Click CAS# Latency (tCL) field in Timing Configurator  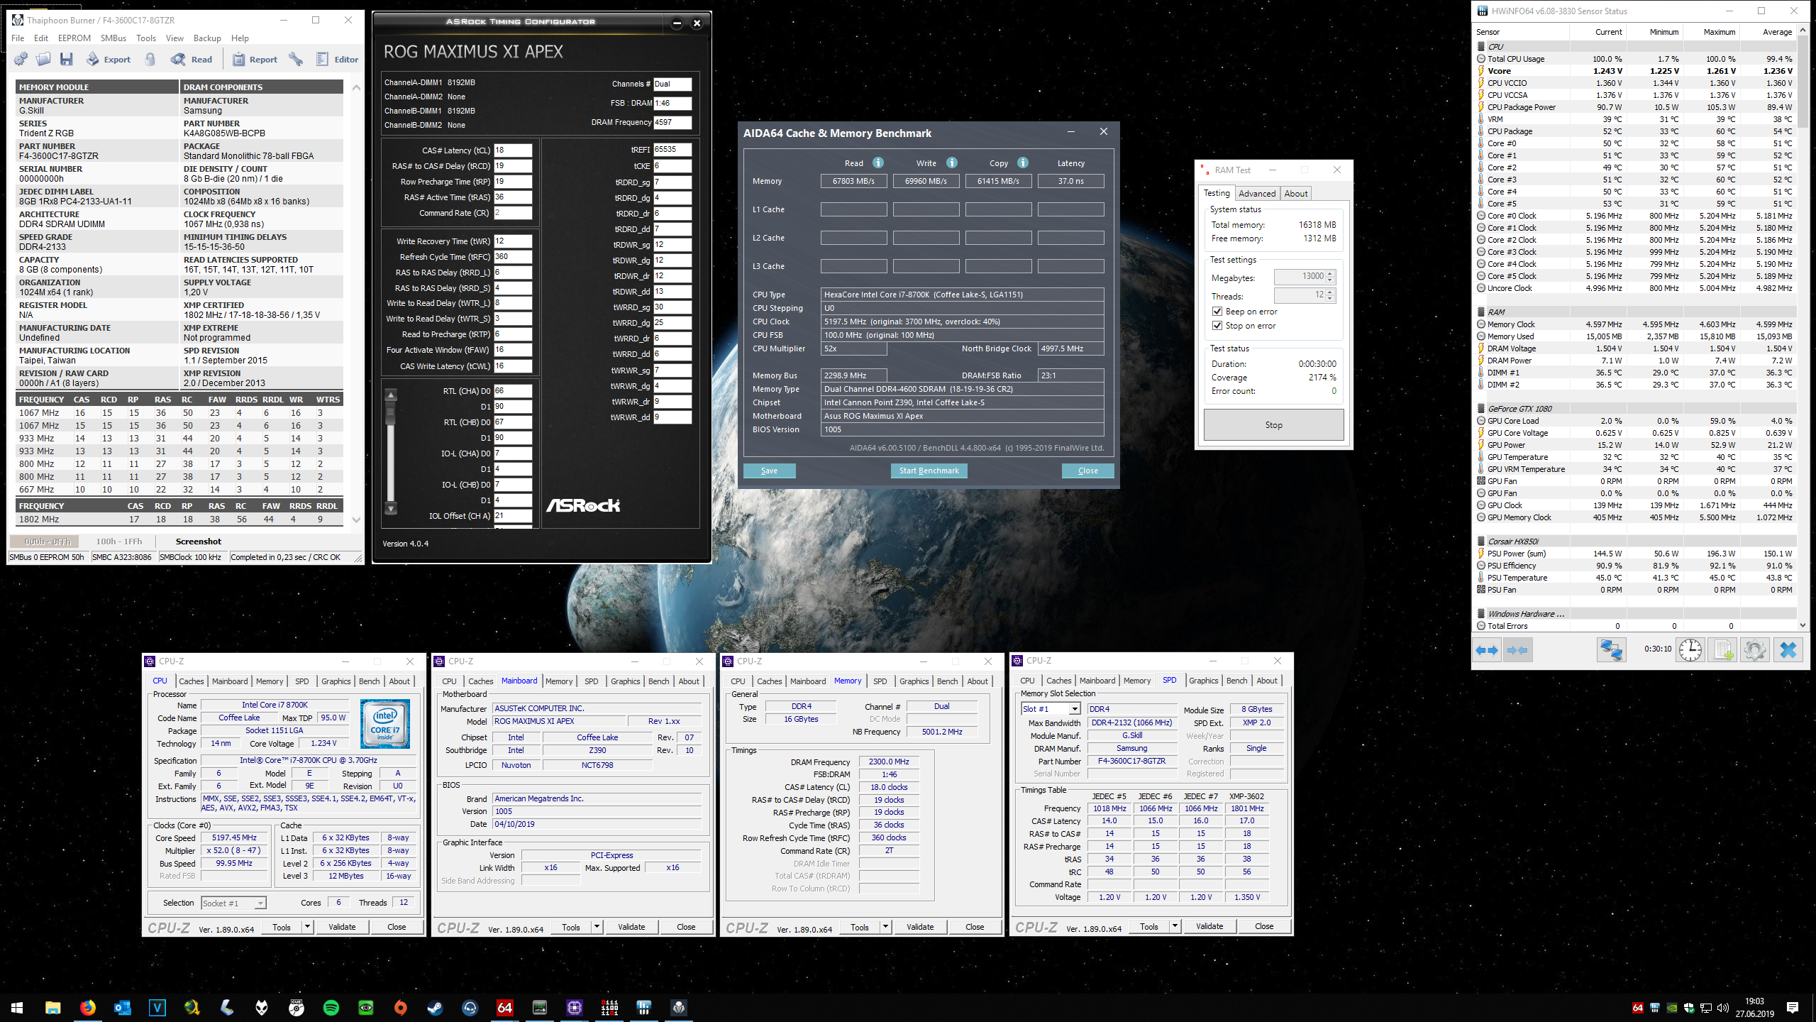tap(513, 150)
